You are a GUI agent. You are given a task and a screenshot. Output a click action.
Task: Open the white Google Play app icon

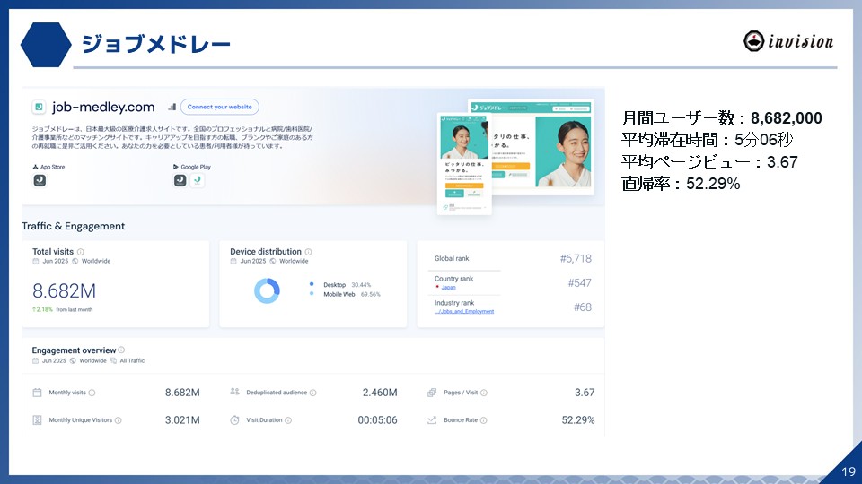198,180
